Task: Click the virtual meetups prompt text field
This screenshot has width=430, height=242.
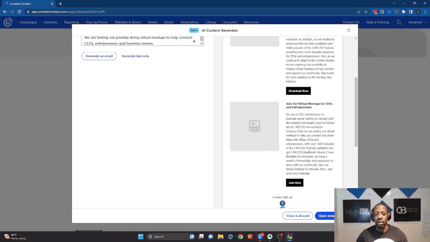Action: pyautogui.click(x=141, y=40)
